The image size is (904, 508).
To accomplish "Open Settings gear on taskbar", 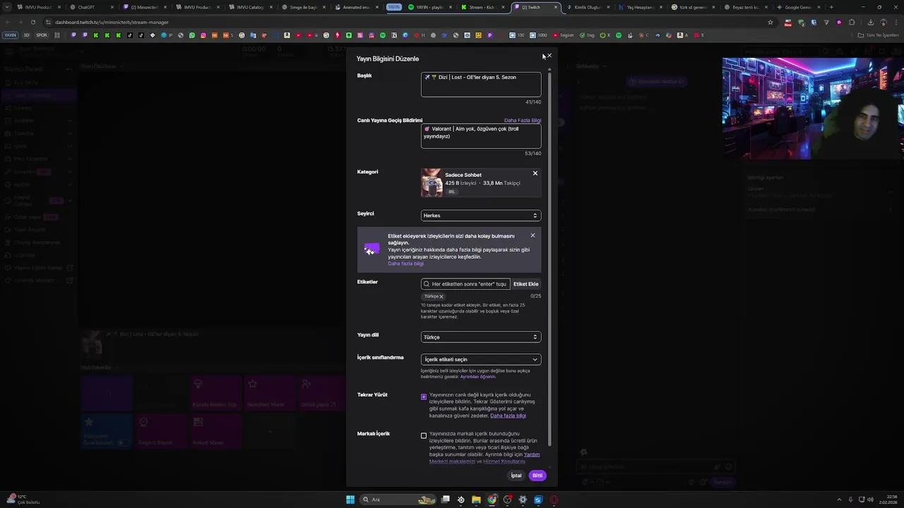I will pyautogui.click(x=523, y=500).
